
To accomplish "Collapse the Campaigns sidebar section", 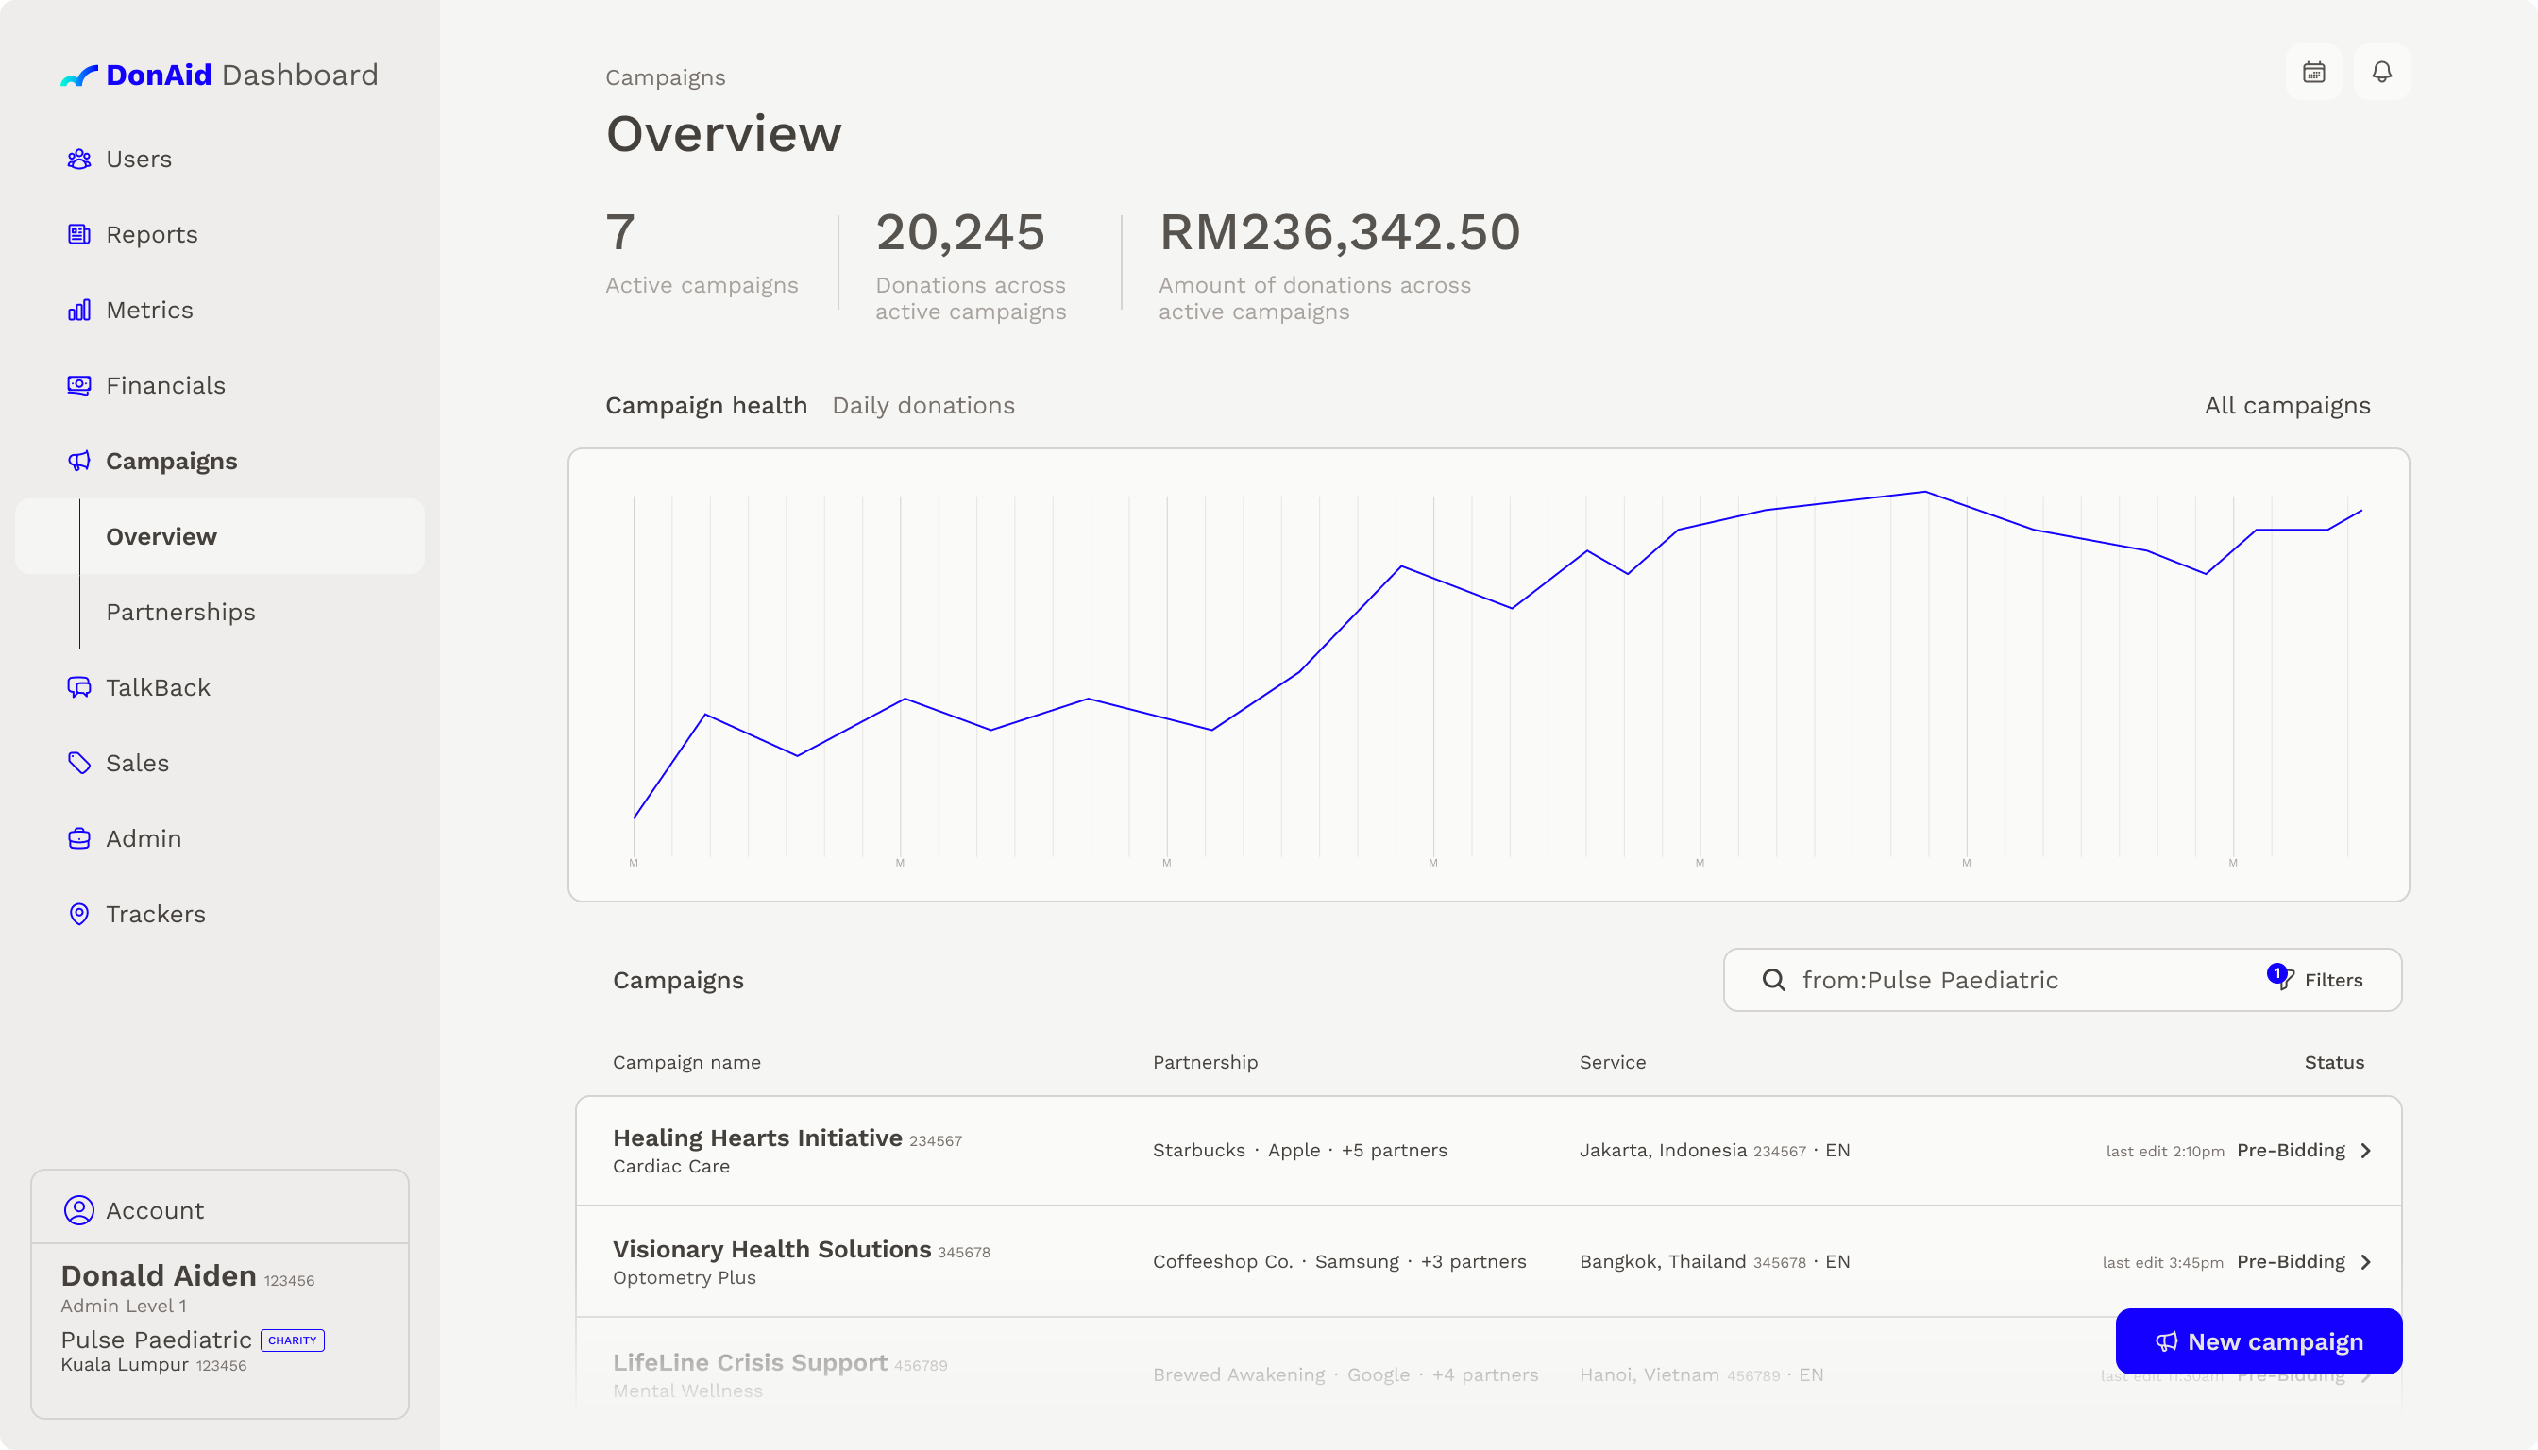I will (x=170, y=461).
